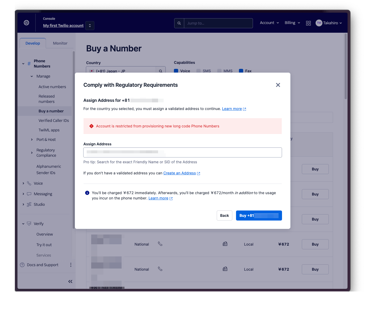Click the blue info icon near charges
This screenshot has height=311, width=365.
click(87, 193)
